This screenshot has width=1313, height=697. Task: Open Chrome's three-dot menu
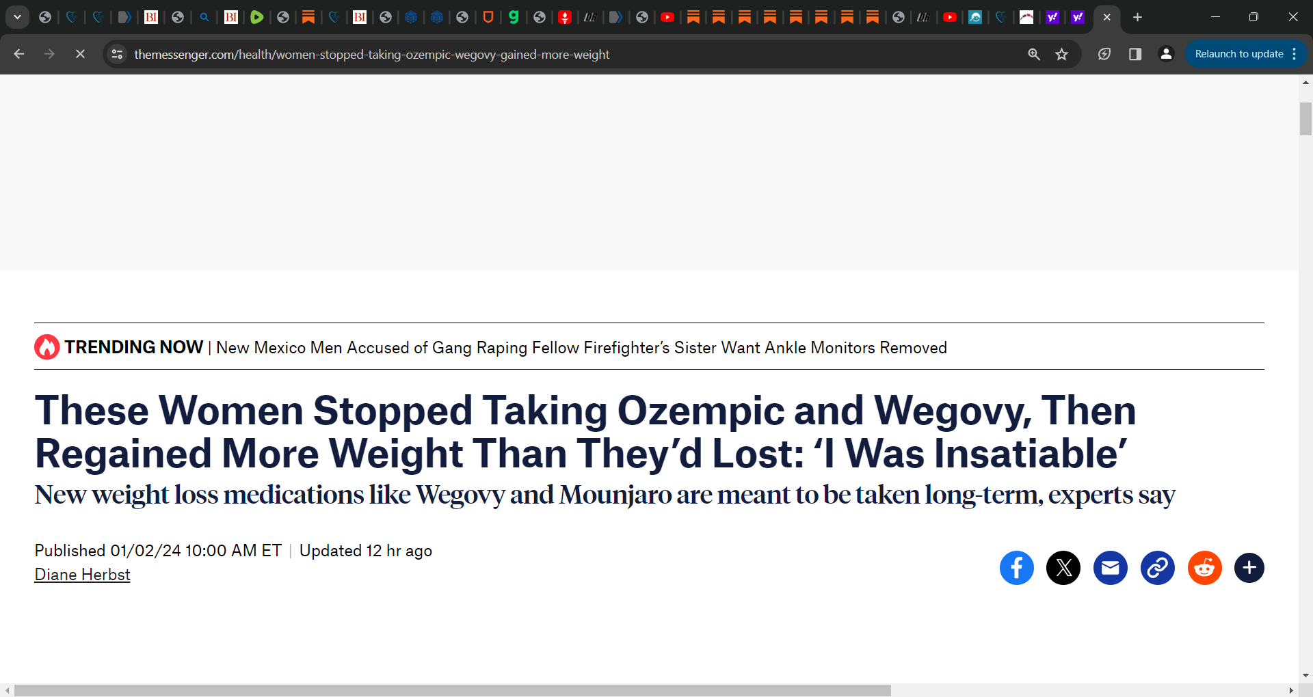[1295, 54]
